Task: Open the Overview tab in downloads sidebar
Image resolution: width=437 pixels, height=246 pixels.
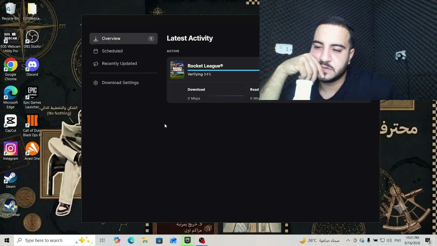Action: click(x=123, y=39)
